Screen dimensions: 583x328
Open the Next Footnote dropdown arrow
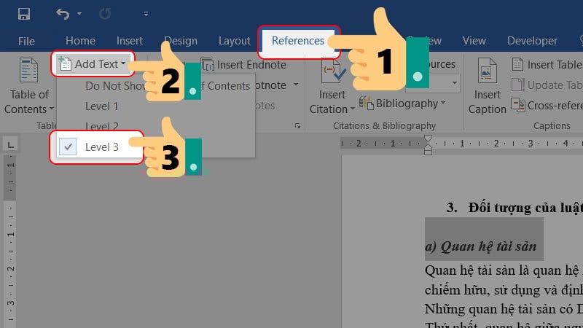point(296,85)
